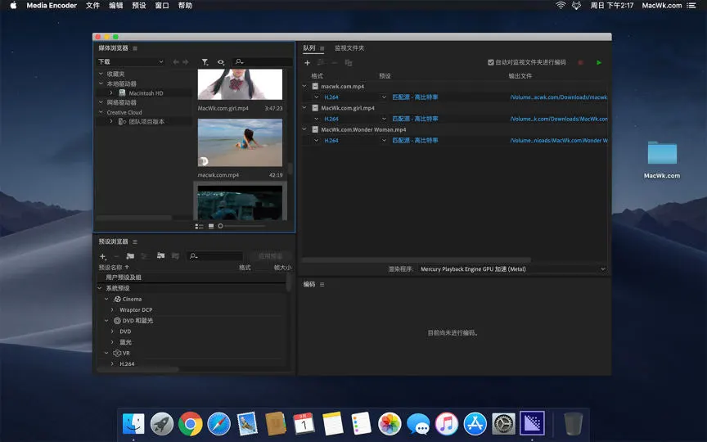Open the 预设 menu in the menu bar

pyautogui.click(x=139, y=6)
